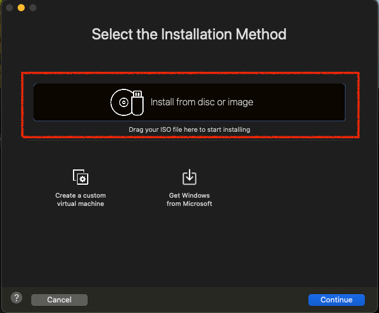Click "Drag your ISO file here" hint text

[189, 129]
